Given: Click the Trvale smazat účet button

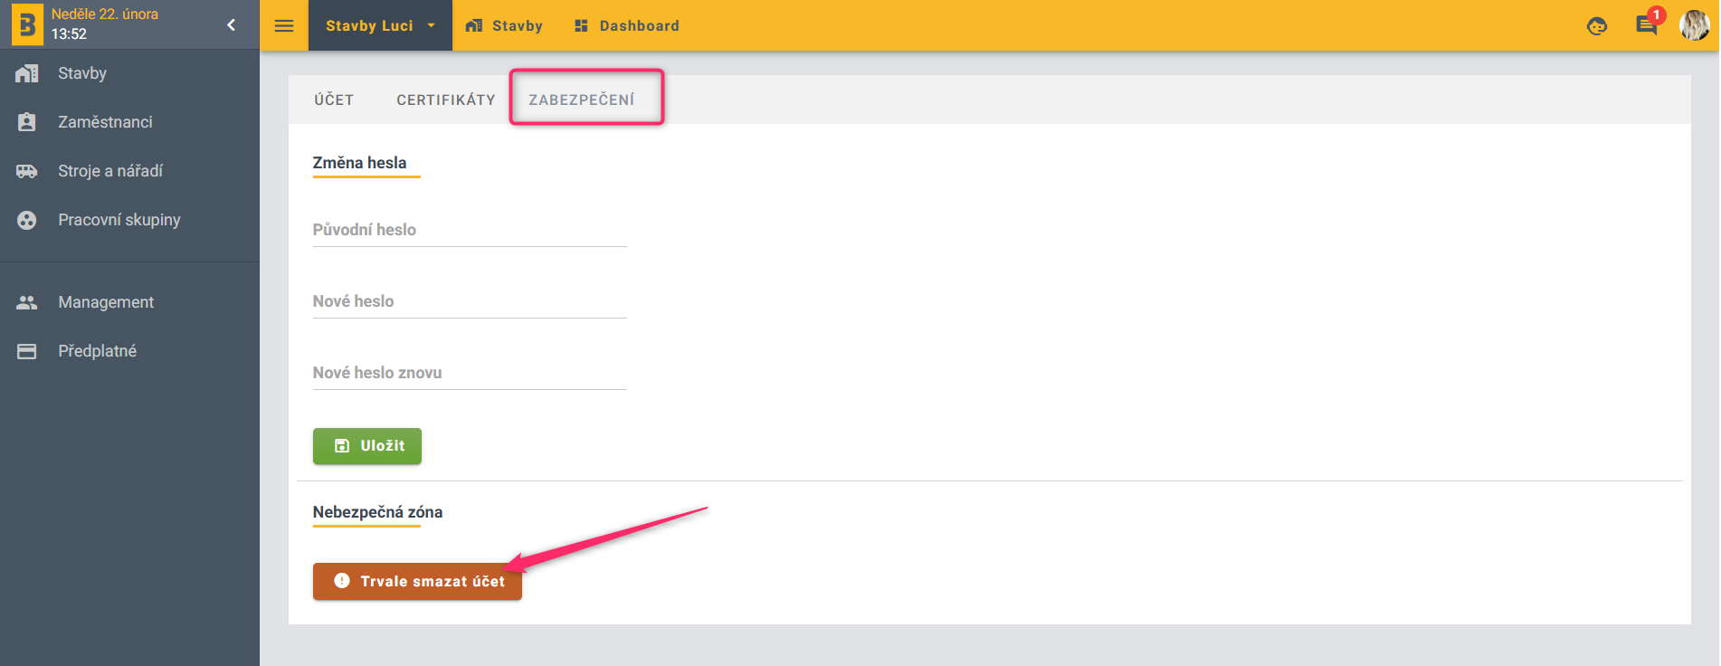Looking at the screenshot, I should point(417,582).
